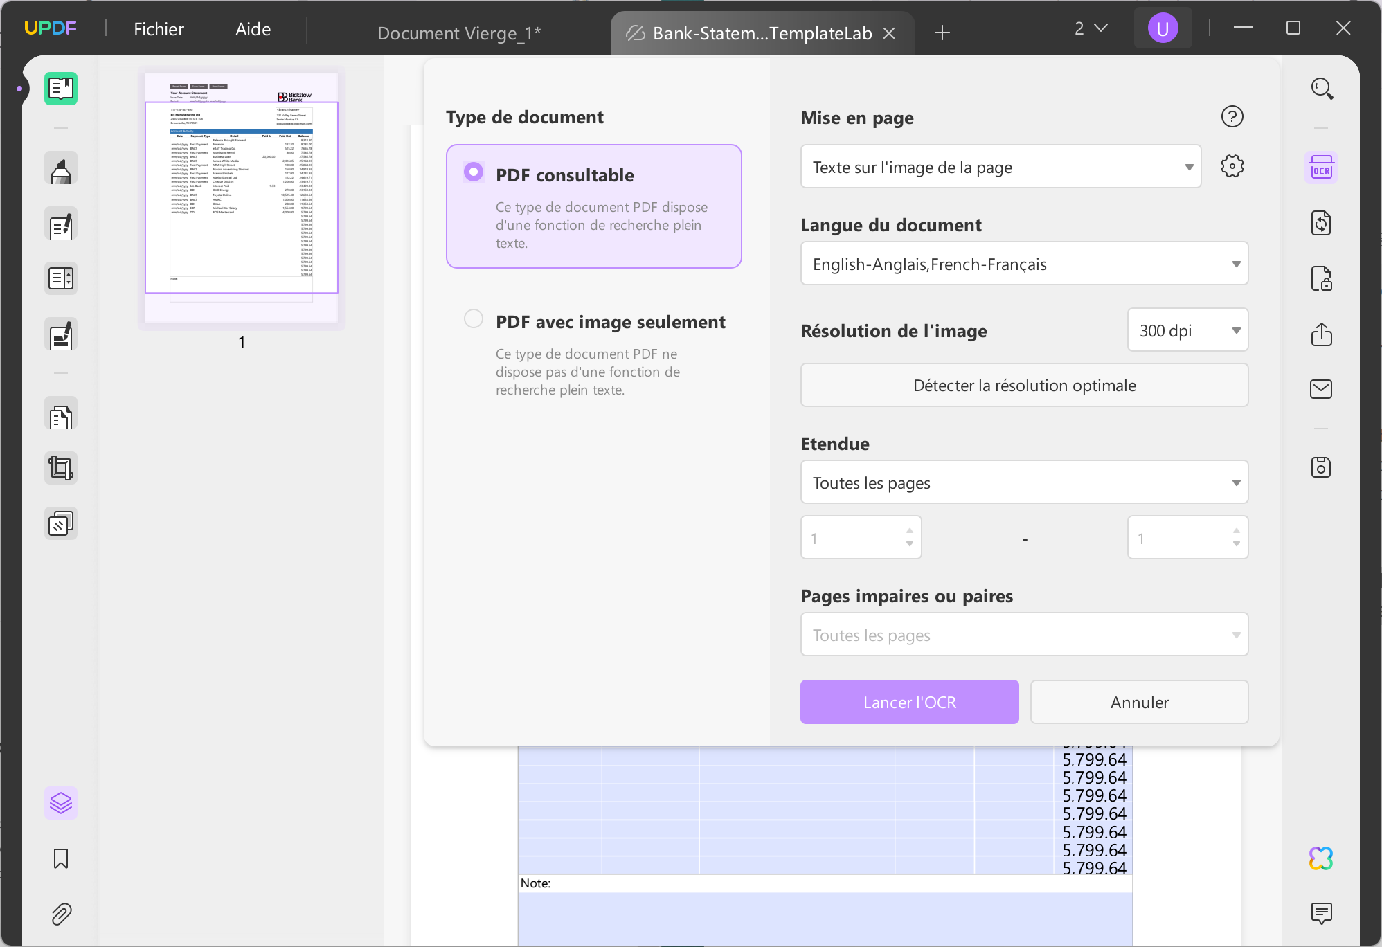Click the Type de document heading
1382x947 pixels.
pos(525,117)
